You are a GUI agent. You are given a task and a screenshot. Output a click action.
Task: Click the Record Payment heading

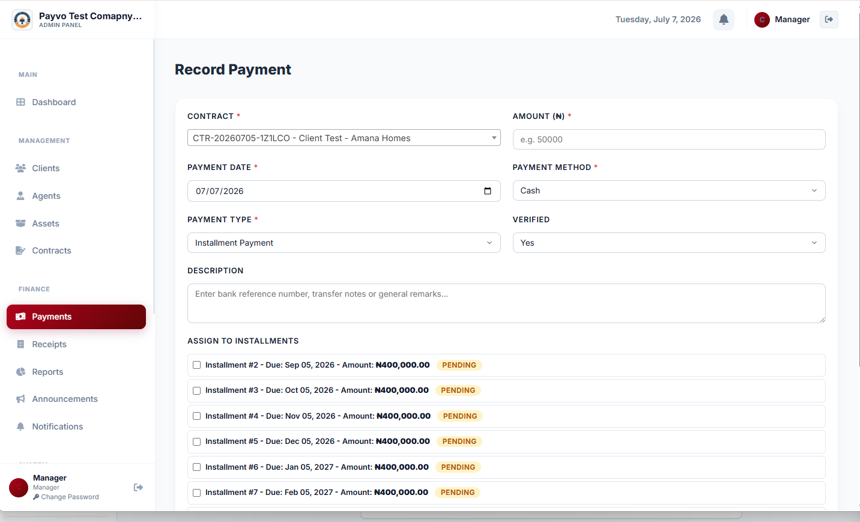(233, 70)
